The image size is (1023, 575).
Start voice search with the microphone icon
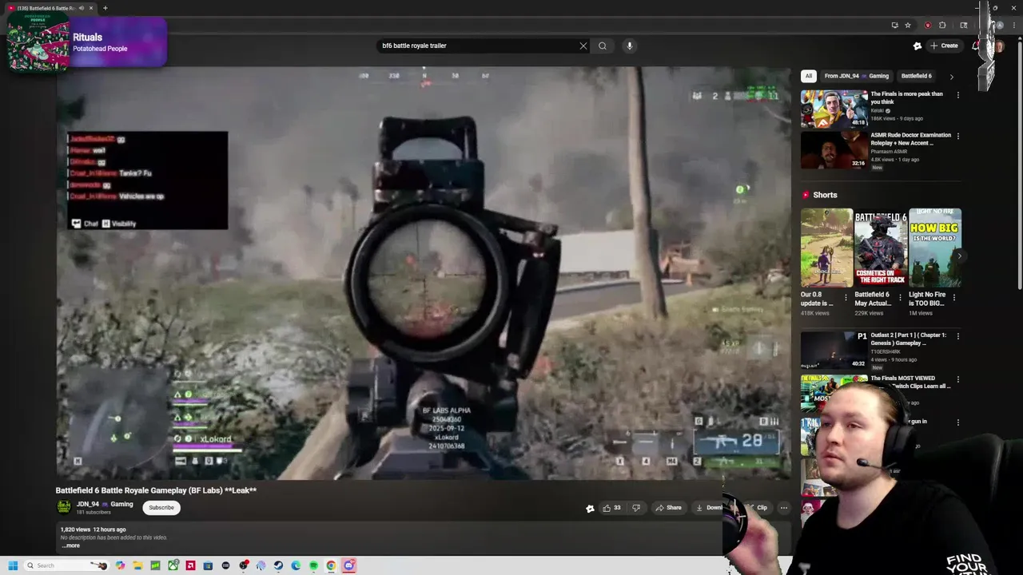pos(630,46)
